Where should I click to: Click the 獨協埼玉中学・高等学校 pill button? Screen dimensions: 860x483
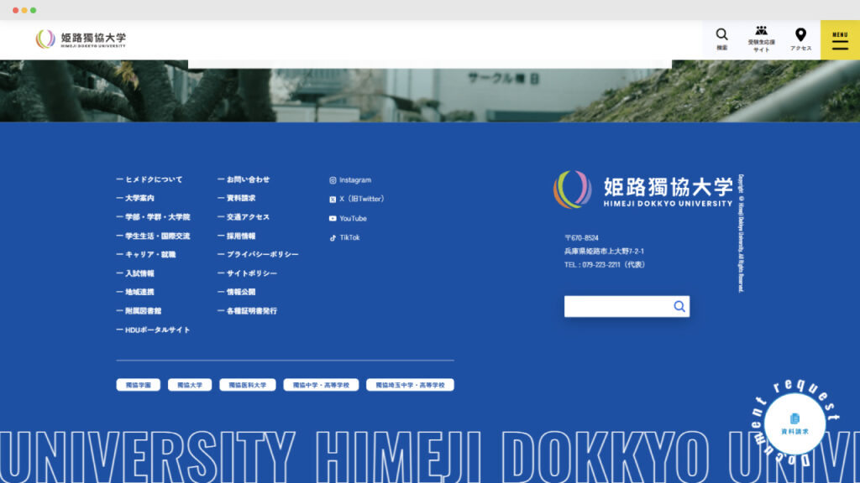(x=410, y=385)
